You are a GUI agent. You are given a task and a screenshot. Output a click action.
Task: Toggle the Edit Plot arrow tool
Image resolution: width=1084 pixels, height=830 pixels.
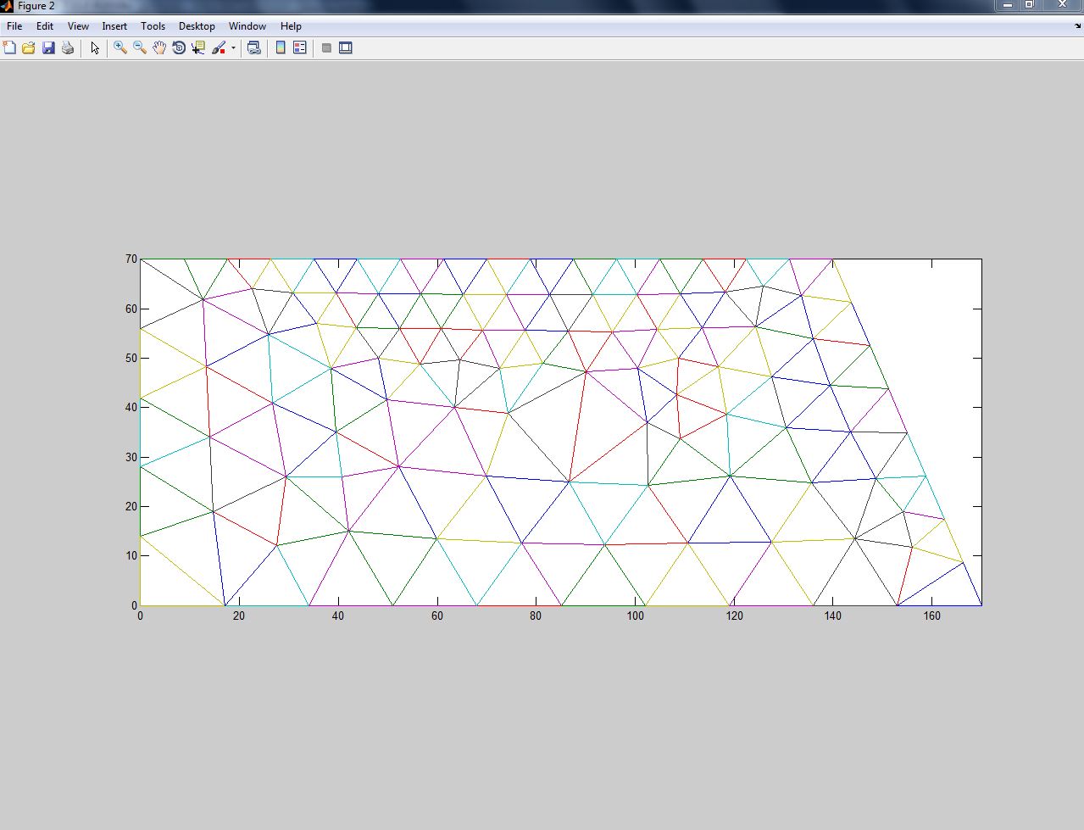95,48
